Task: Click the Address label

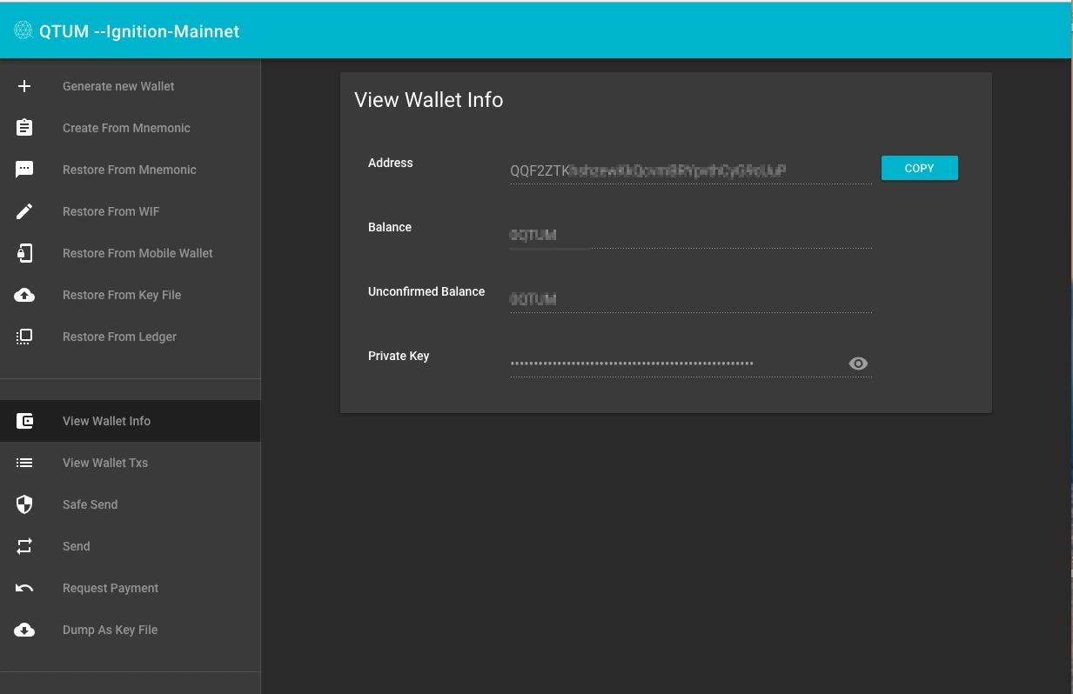Action: pyautogui.click(x=391, y=163)
